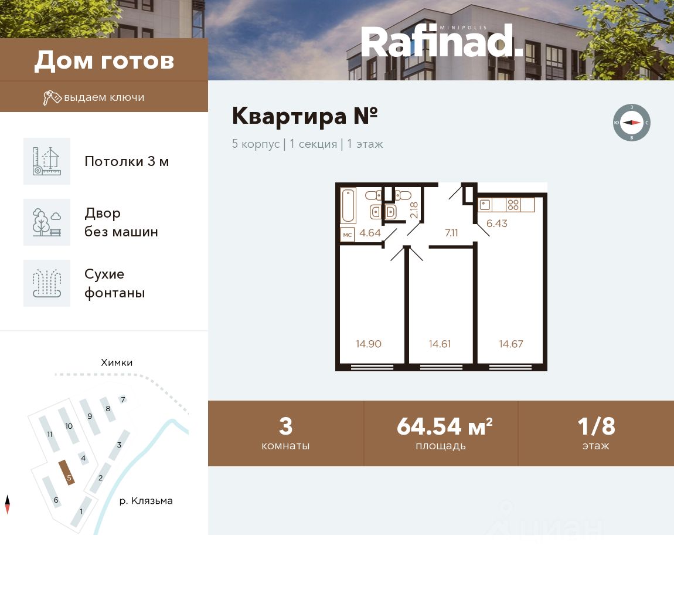674x610 pixels.
Task: Click the 64.54 м² площадь stat
Action: [441, 433]
